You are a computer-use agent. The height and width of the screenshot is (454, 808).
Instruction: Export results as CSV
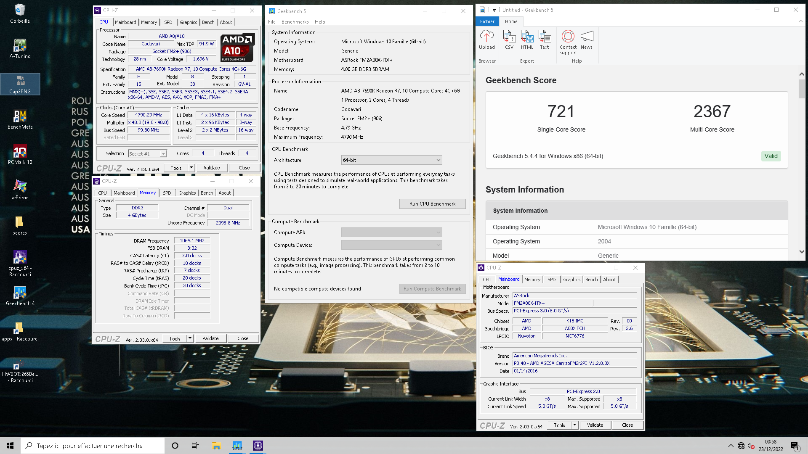point(509,40)
